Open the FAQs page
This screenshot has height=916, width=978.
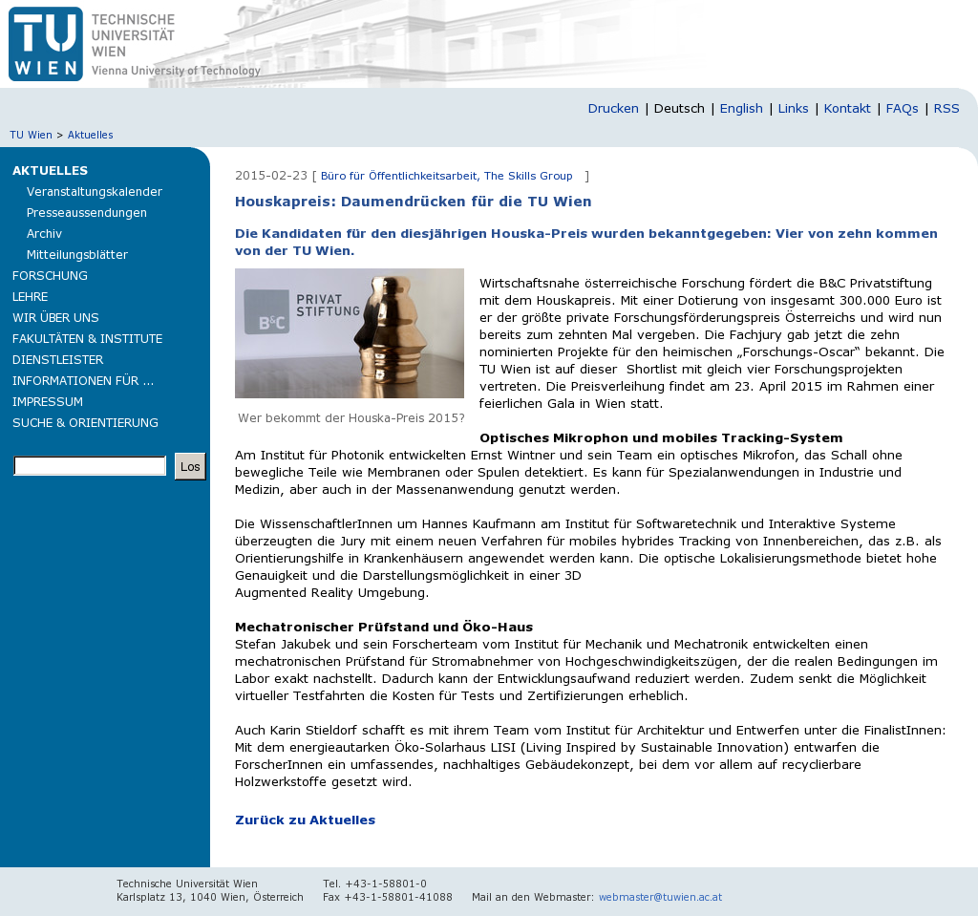coord(902,109)
